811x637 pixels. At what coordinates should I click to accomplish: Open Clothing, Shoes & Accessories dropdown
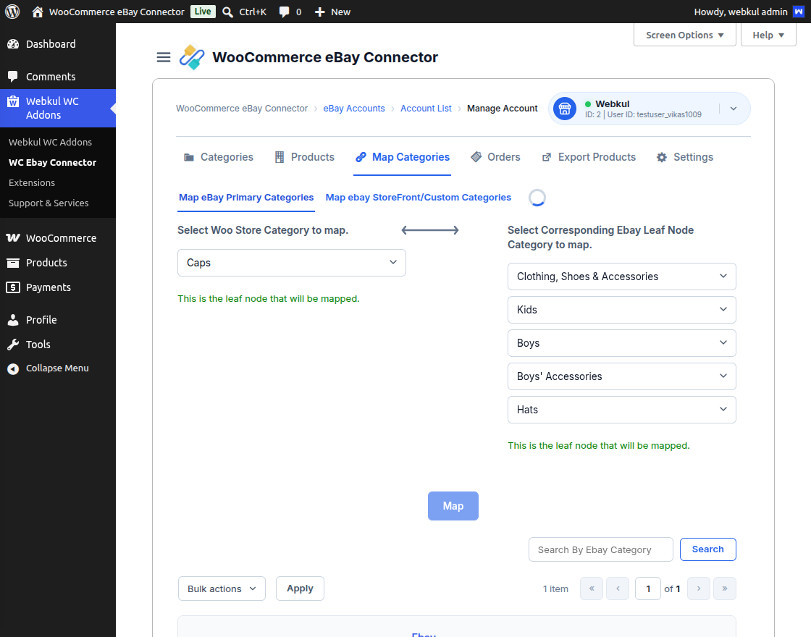point(622,277)
